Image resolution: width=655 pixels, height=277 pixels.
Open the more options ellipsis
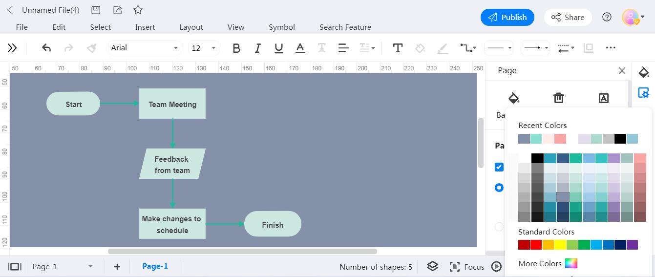click(x=611, y=48)
